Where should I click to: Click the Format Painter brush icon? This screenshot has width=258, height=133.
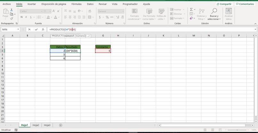11,19
